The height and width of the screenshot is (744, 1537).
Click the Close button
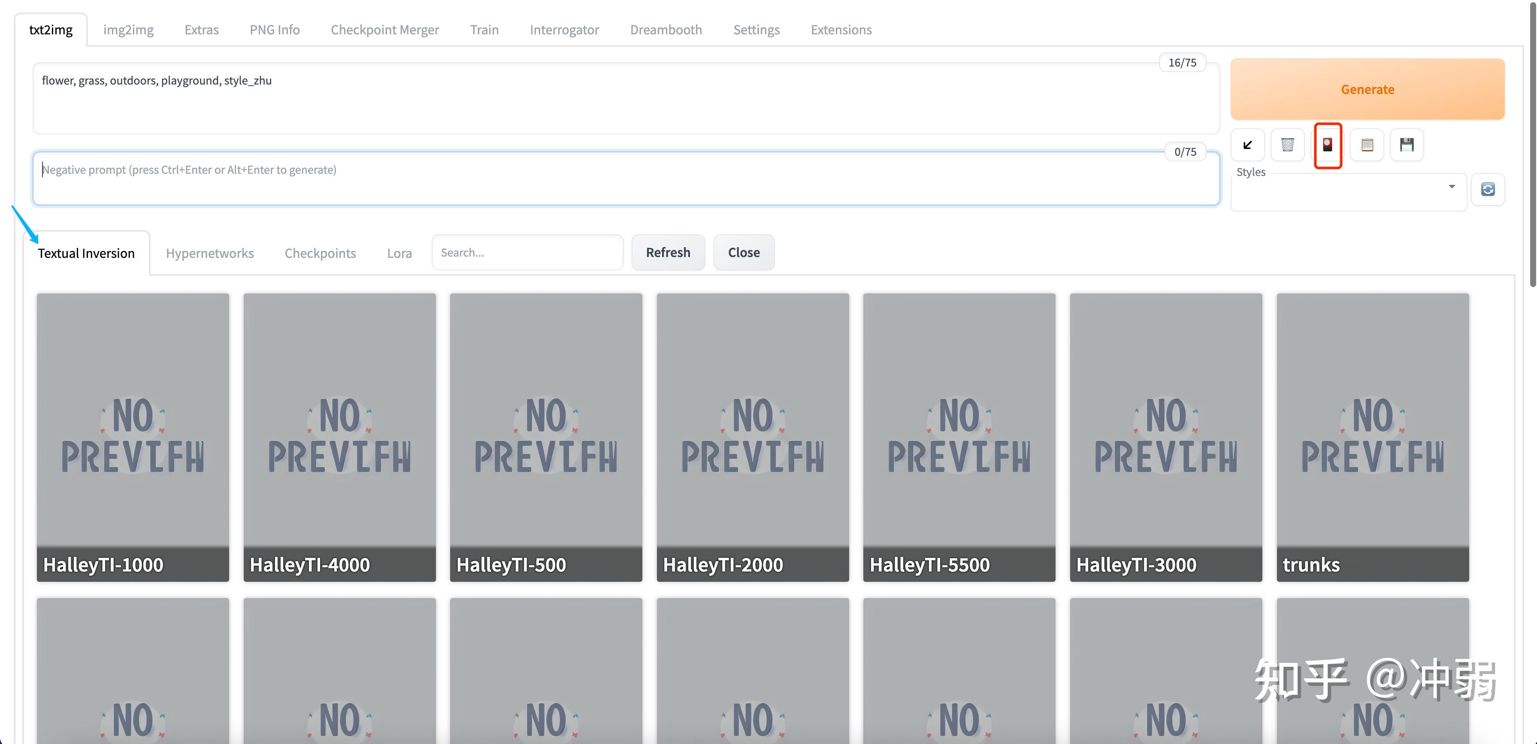tap(744, 252)
